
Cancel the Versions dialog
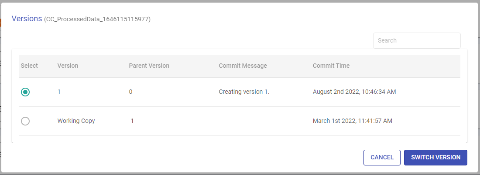[382, 158]
